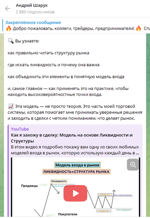Click preview description В этом видео я подробно

point(75,150)
